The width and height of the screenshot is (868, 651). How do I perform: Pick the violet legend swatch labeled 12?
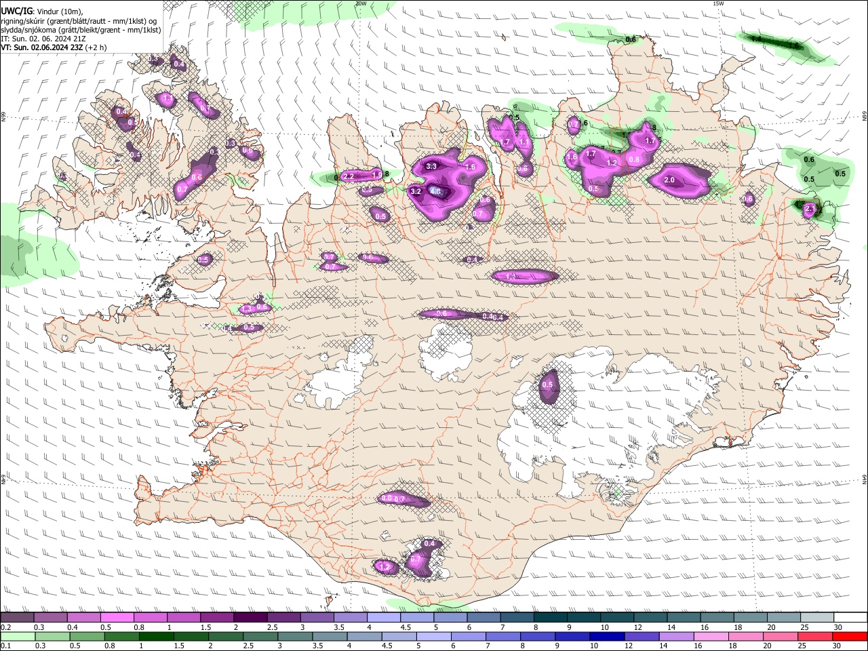(x=642, y=636)
